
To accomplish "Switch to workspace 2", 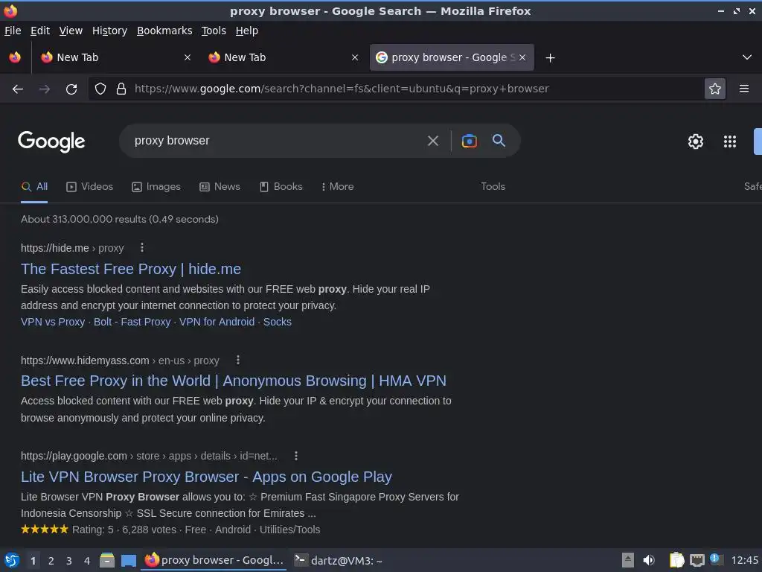I will tap(51, 561).
